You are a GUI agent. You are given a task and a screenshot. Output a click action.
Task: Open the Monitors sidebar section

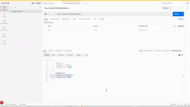(4, 35)
